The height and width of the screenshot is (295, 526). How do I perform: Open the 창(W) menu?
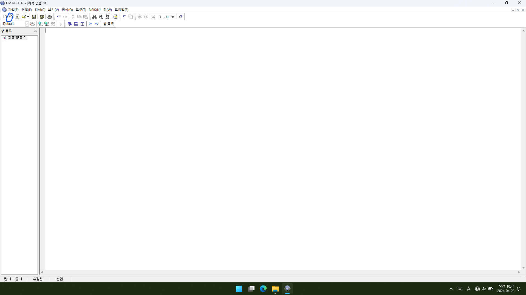point(108,10)
